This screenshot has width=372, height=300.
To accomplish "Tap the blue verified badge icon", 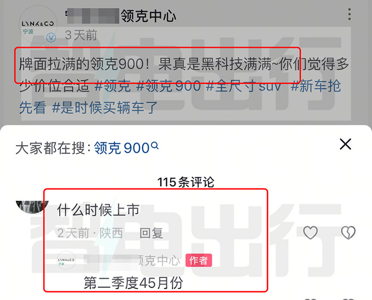I will pyautogui.click(x=51, y=37).
